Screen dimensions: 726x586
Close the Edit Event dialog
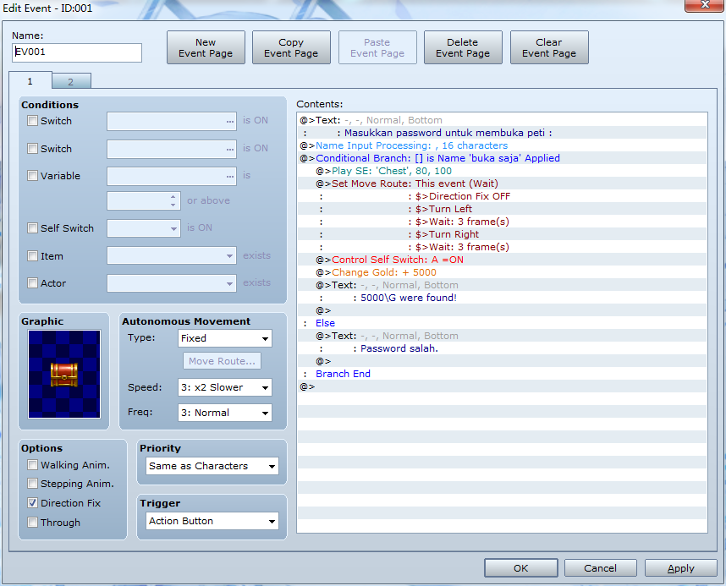[x=705, y=5]
